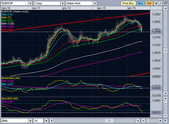The image size is (169, 124).
Task: Open the EMA indicator dropdown arrow
Action: (x=30, y=121)
